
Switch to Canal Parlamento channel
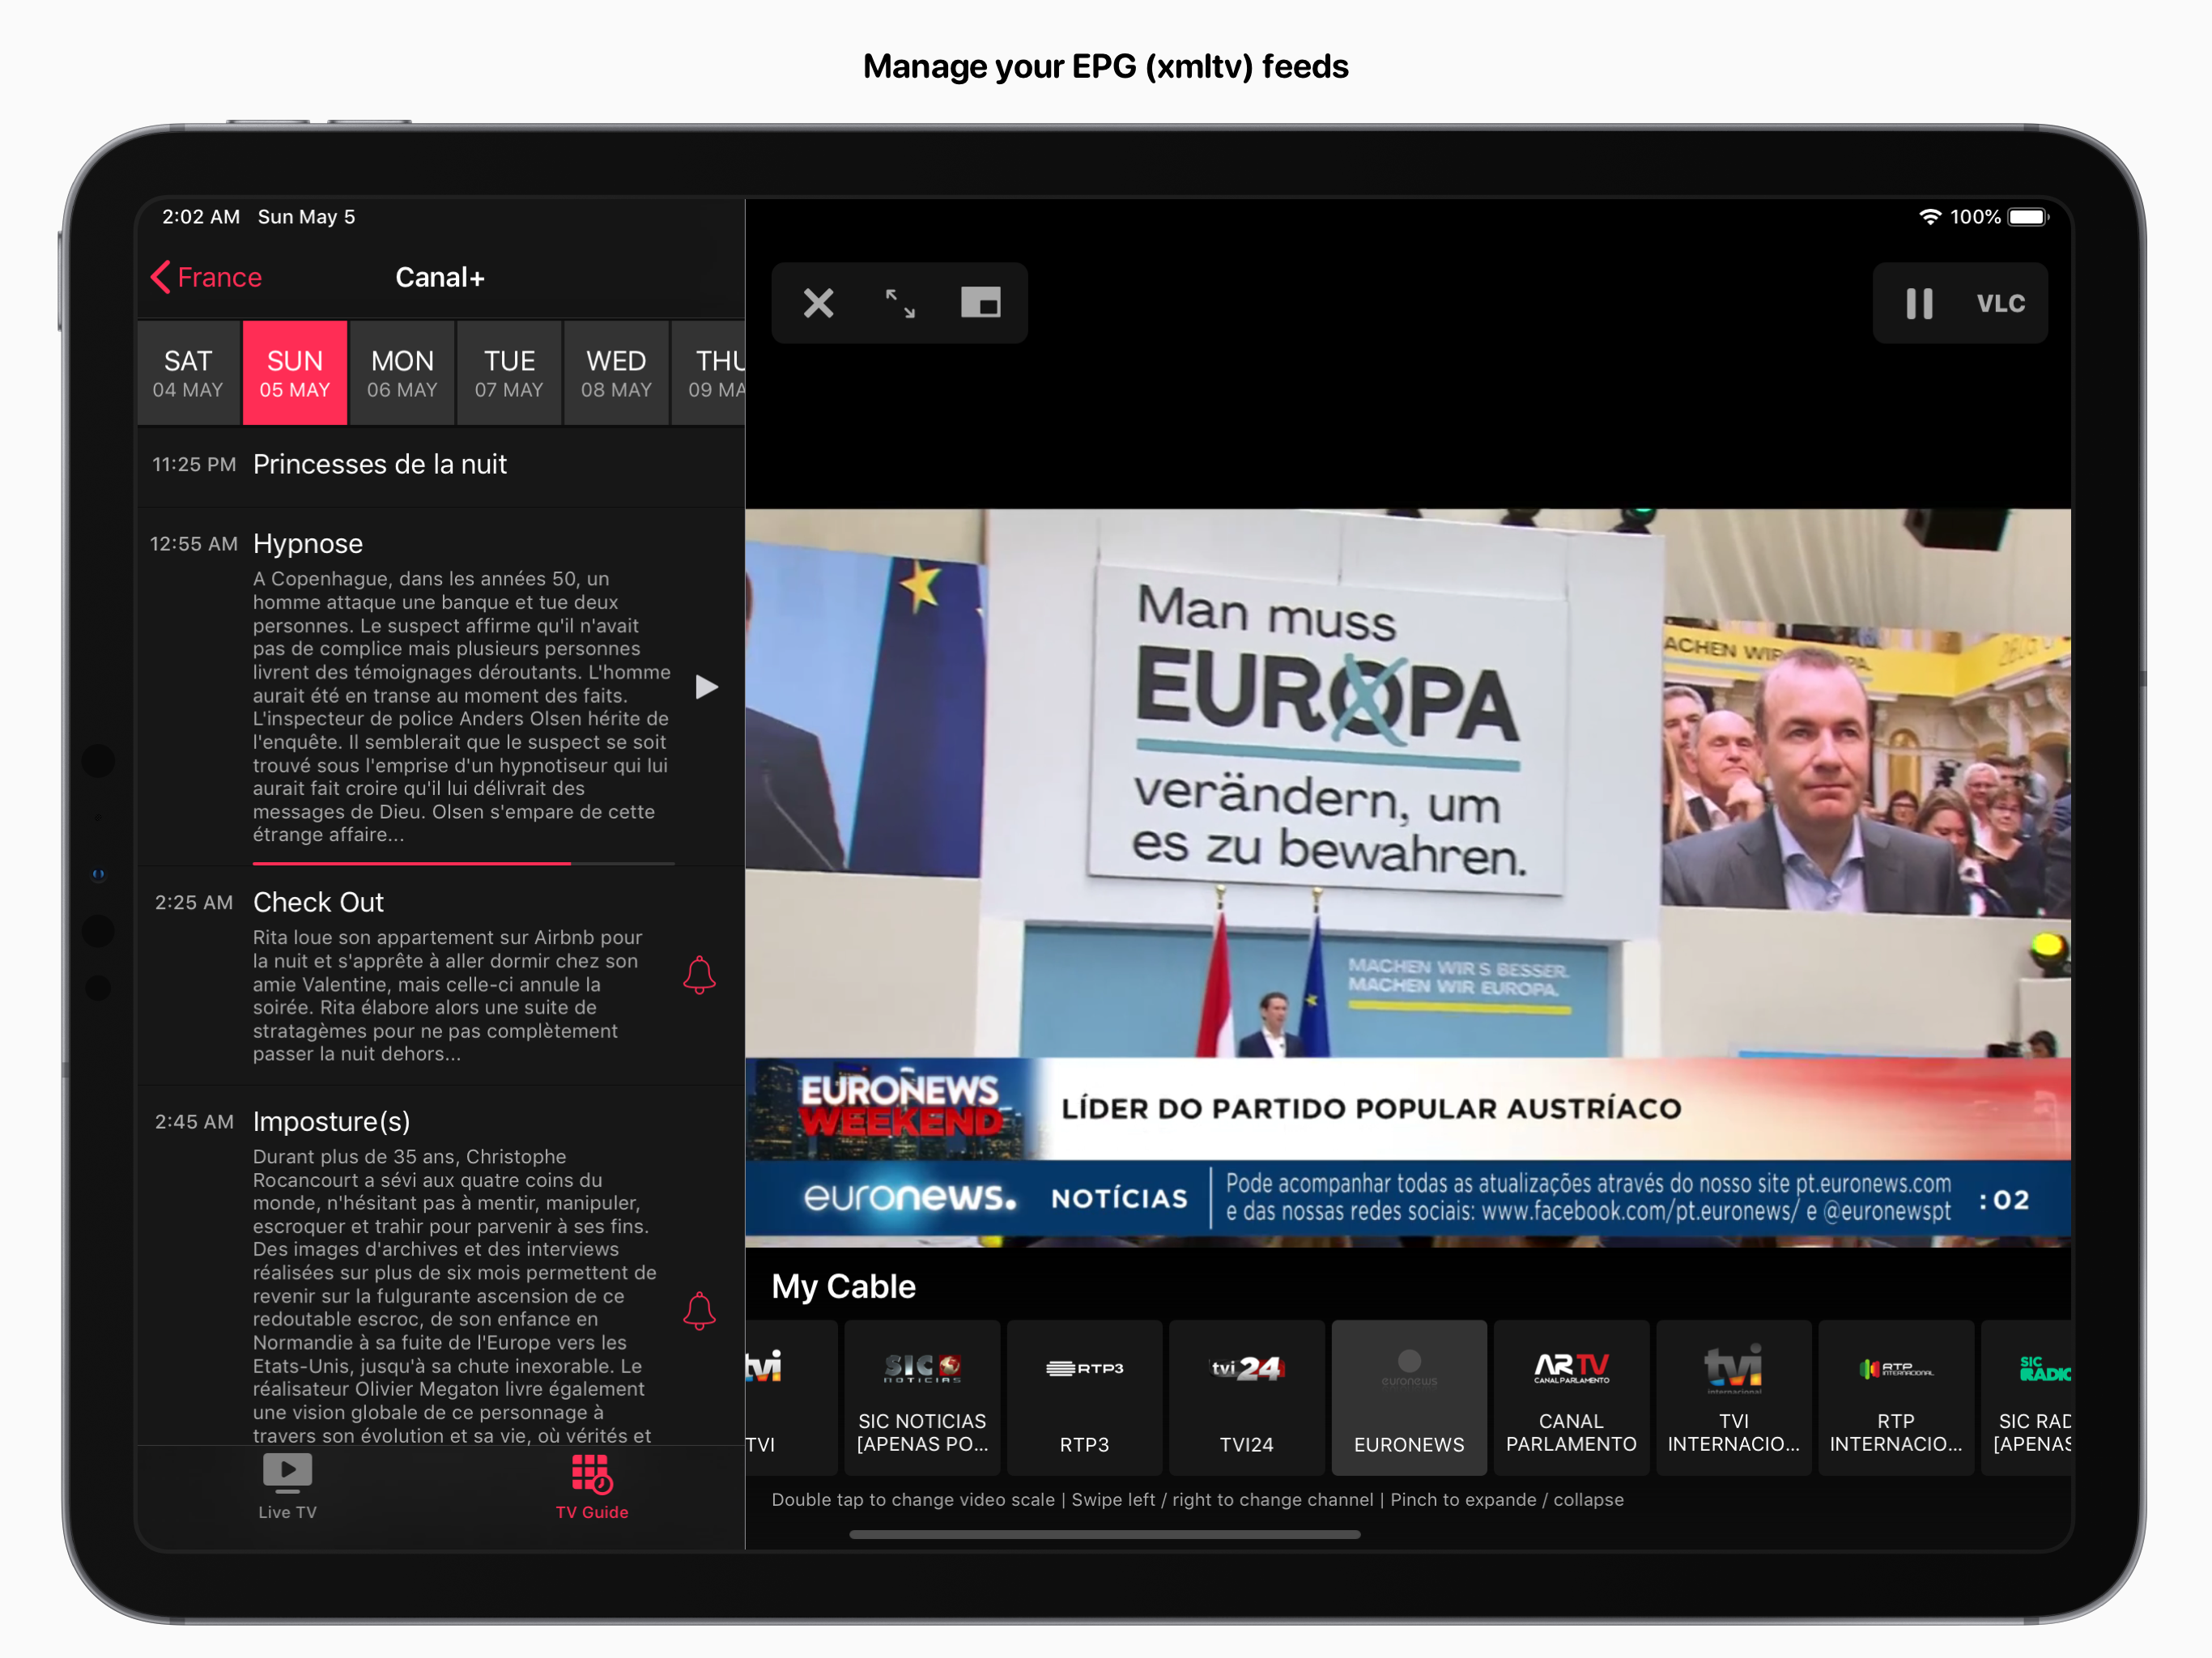coord(1570,1397)
